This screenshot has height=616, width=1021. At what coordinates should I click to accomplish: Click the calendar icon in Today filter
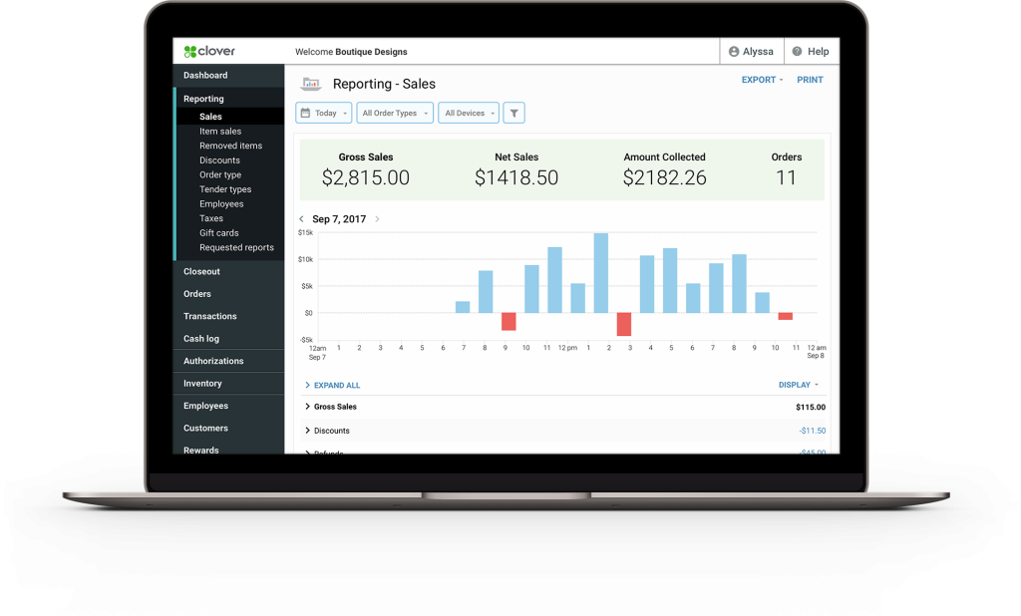click(305, 114)
